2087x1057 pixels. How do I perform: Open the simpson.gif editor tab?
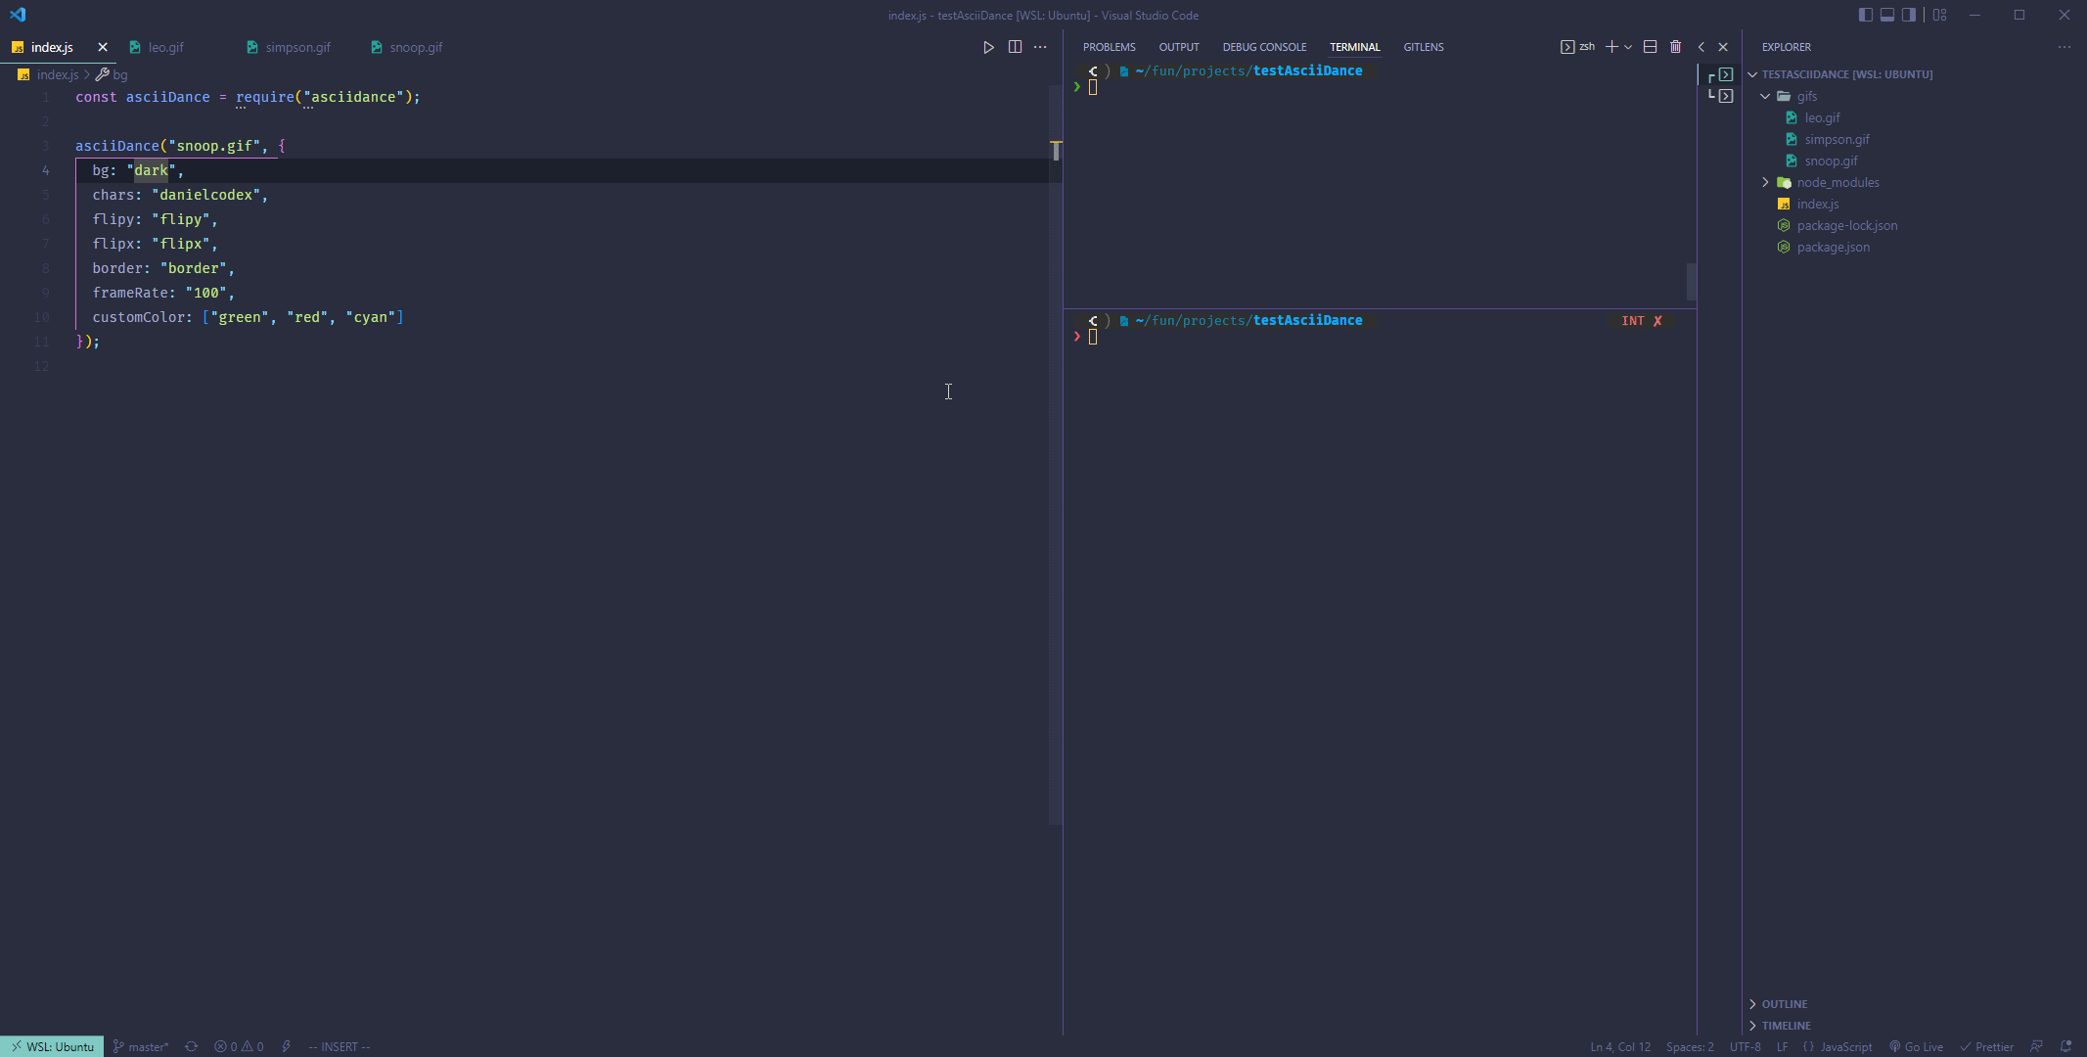click(297, 47)
